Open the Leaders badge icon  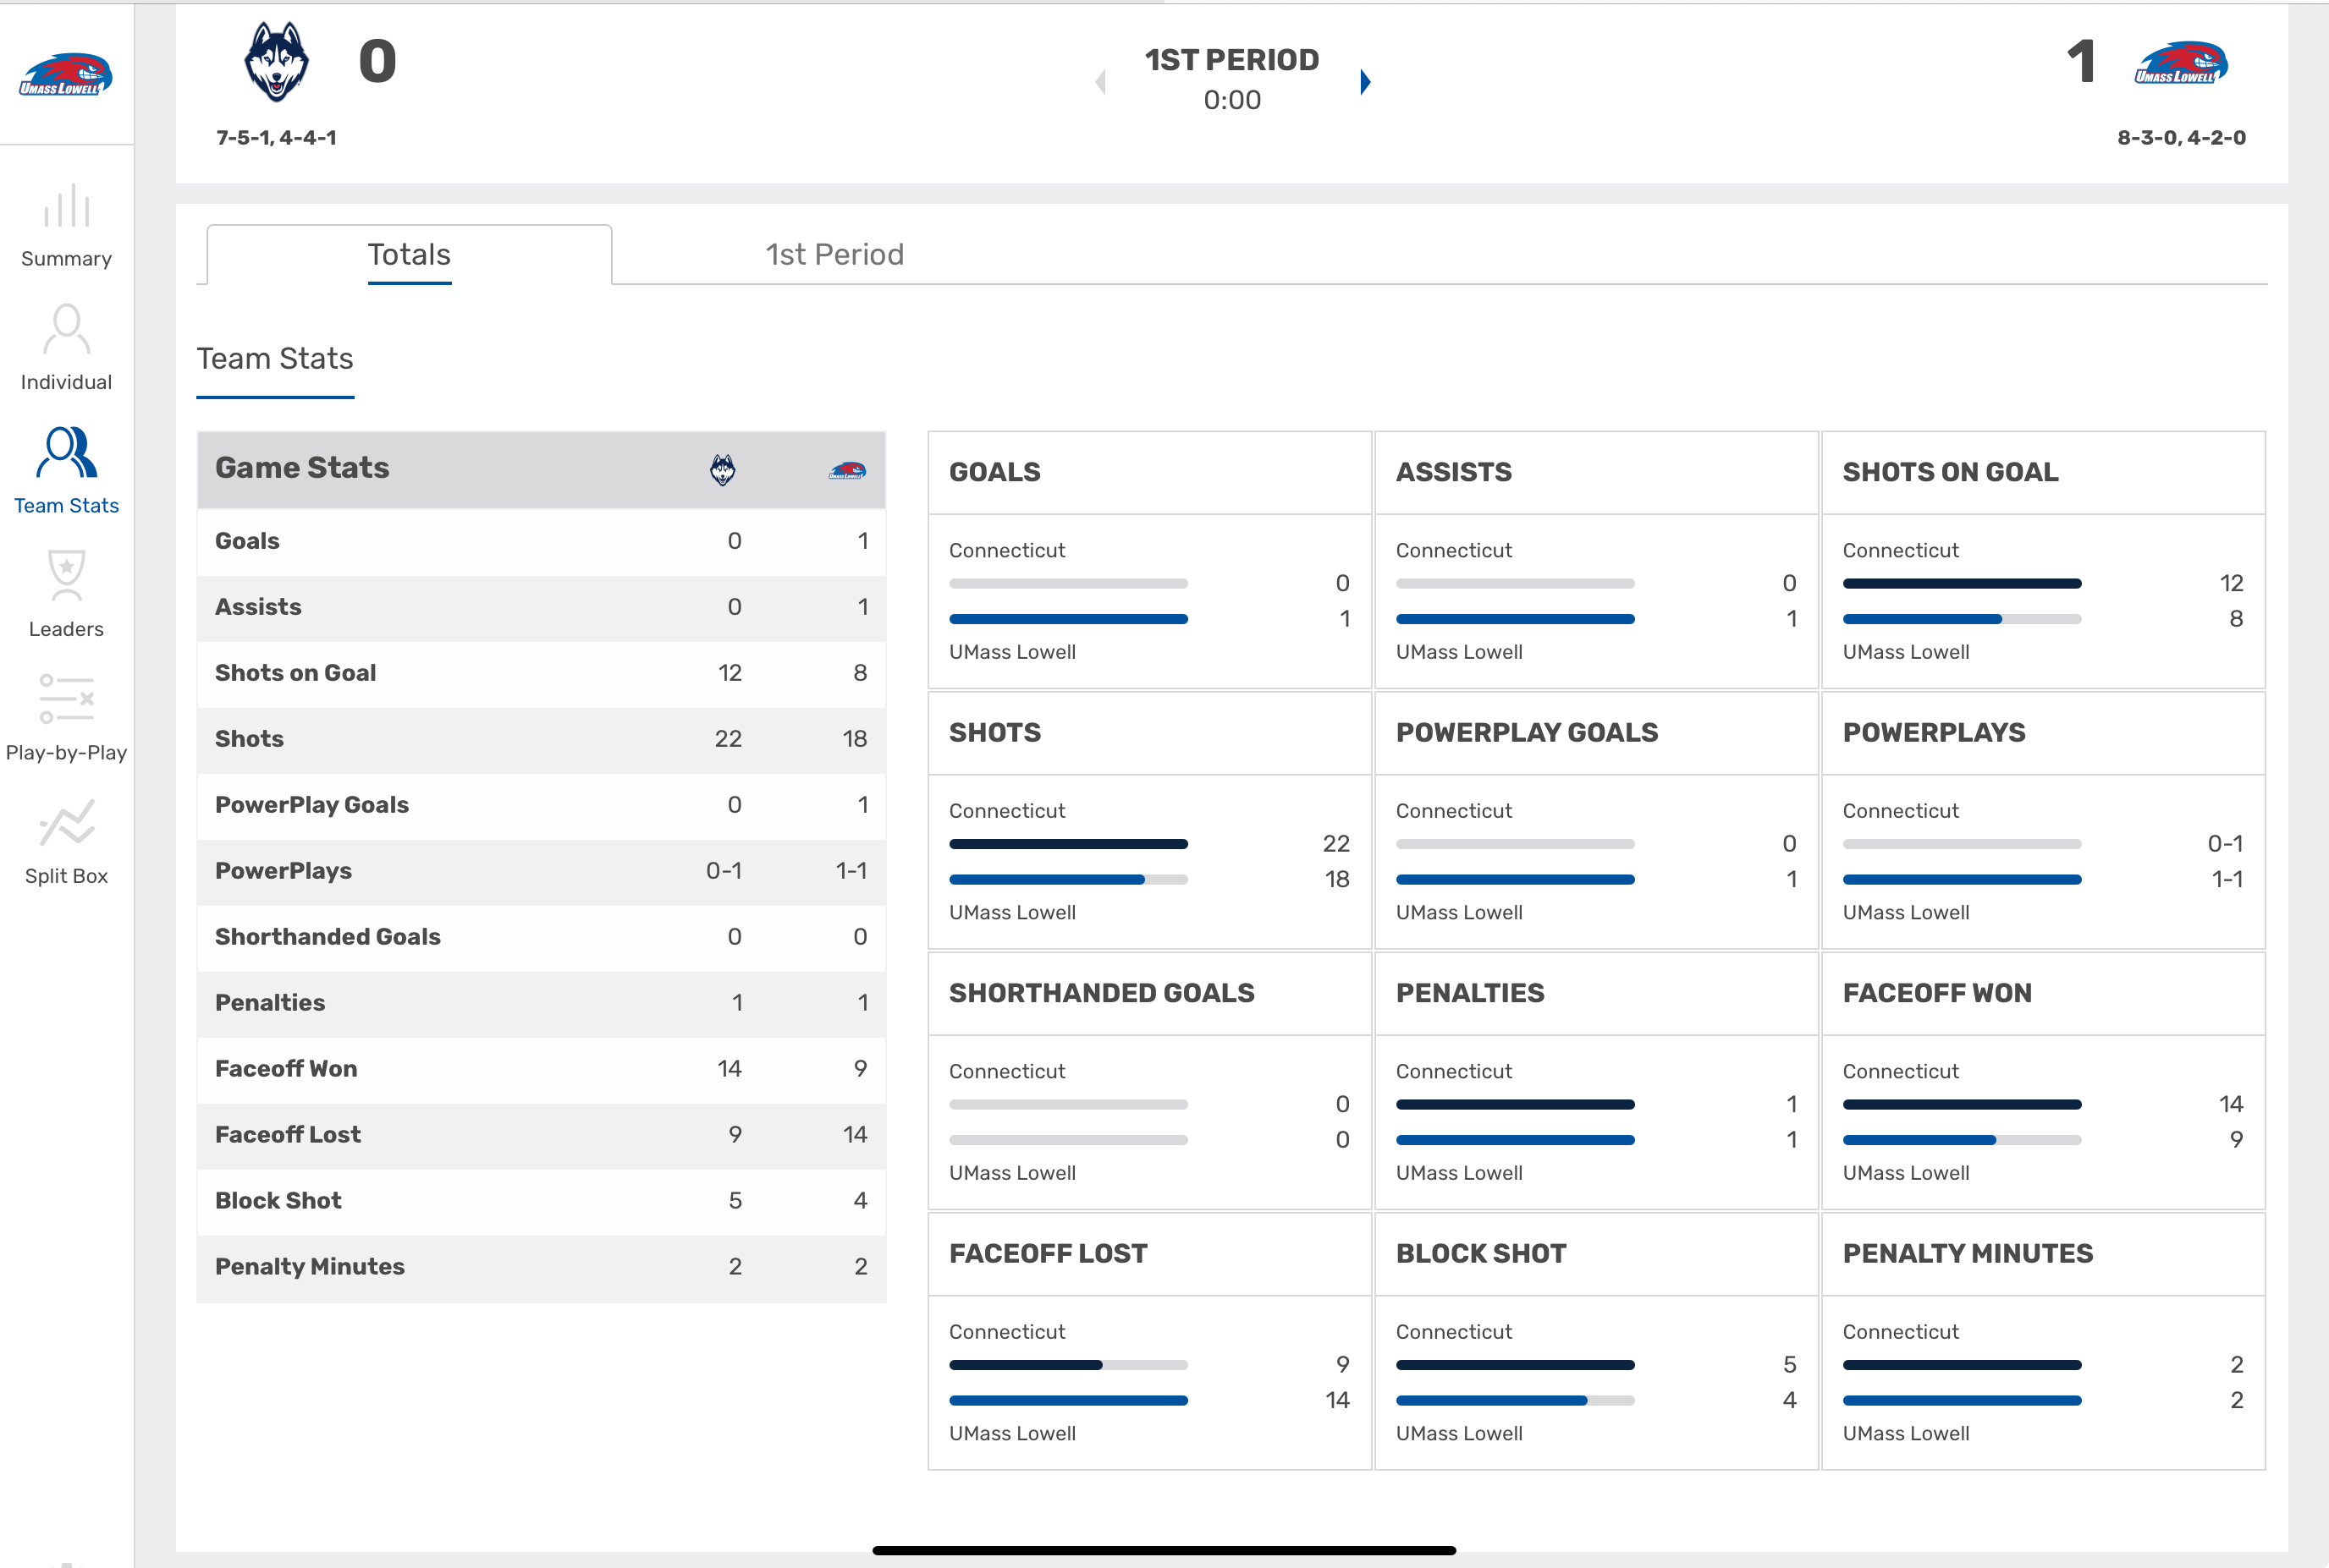[x=67, y=575]
